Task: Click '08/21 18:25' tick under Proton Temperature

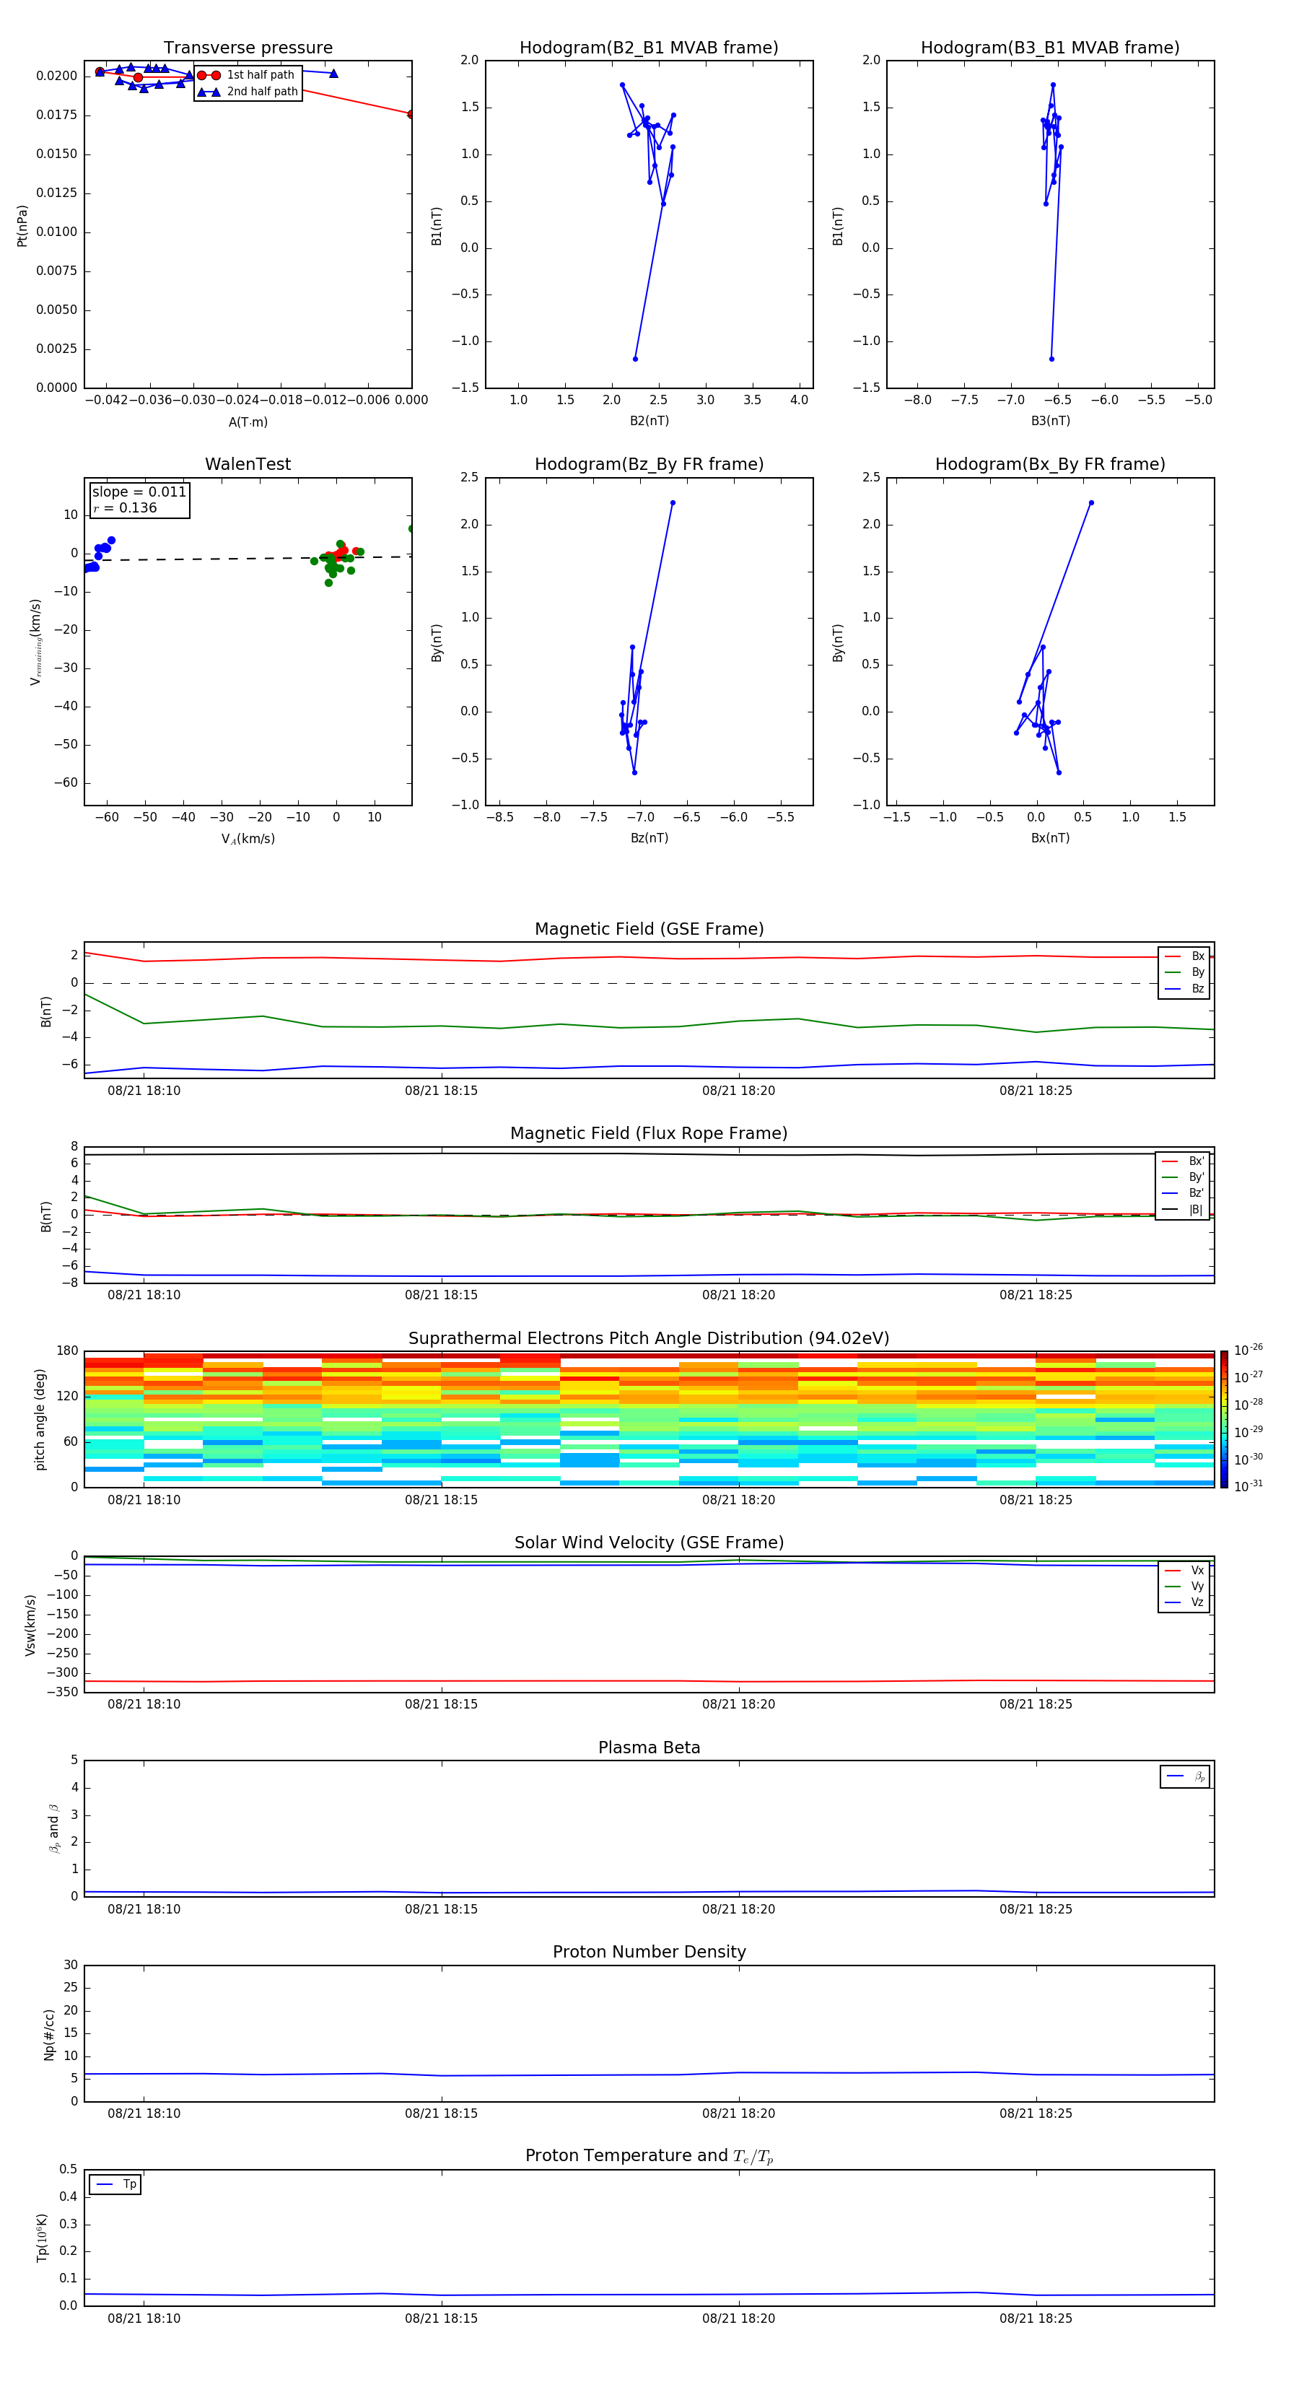Action: [x=1036, y=2318]
